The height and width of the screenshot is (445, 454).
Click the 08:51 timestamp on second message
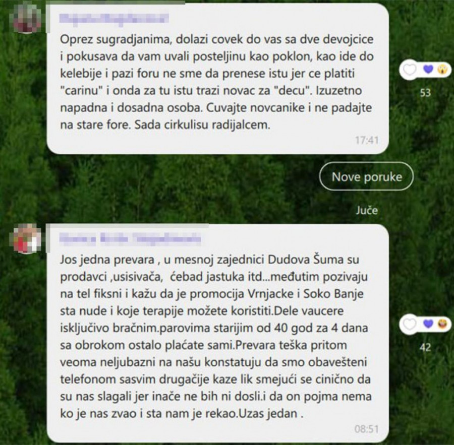point(367,429)
